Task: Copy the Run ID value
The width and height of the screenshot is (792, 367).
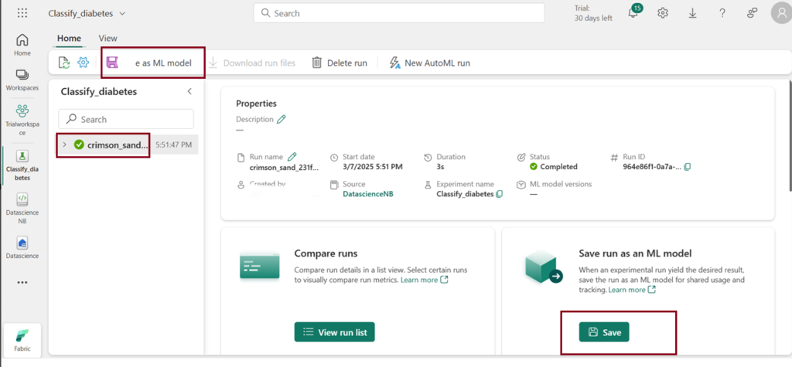Action: [687, 167]
